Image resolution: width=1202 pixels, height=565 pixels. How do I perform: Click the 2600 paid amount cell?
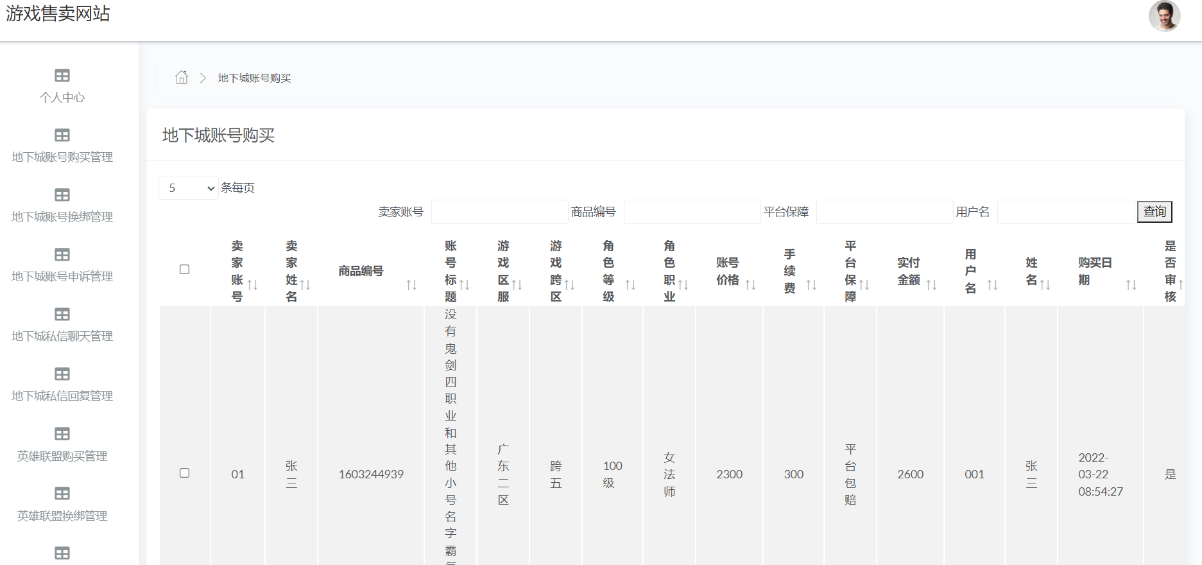click(x=911, y=474)
